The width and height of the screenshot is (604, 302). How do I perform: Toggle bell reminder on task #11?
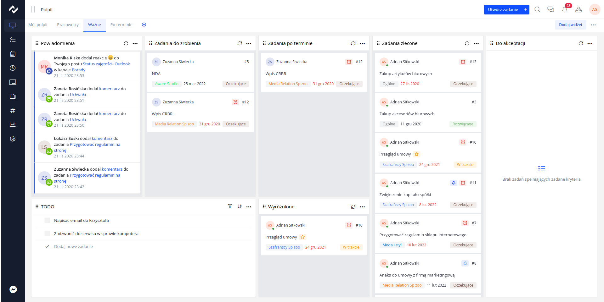coord(454,183)
